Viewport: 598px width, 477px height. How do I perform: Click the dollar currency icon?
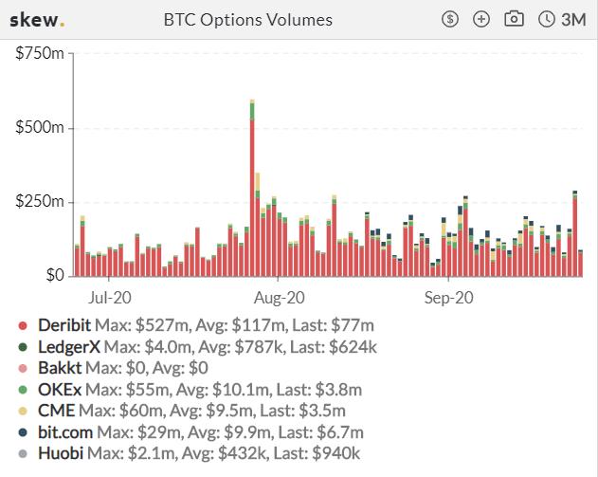click(450, 19)
